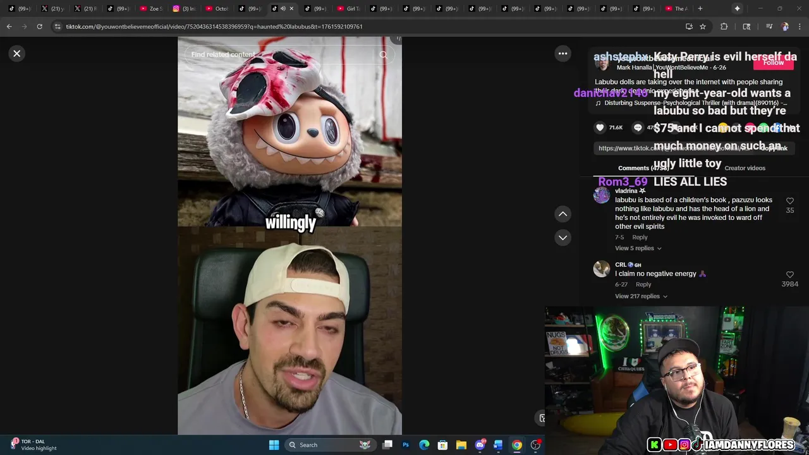The height and width of the screenshot is (455, 809).
Task: Like the video with the heart icon
Action: click(600, 128)
